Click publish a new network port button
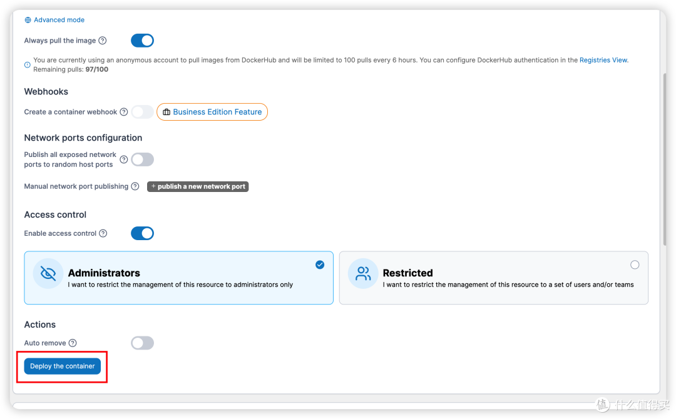This screenshot has height=419, width=676. pyautogui.click(x=198, y=186)
